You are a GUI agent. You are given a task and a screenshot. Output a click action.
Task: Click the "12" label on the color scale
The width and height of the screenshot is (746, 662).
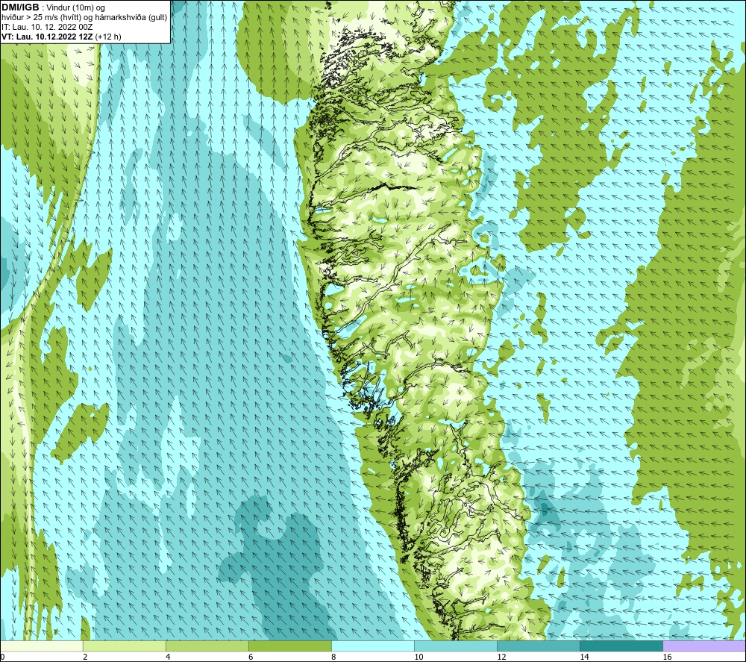click(501, 658)
